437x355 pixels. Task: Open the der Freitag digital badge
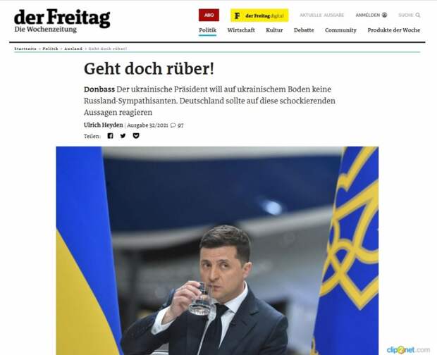[259, 15]
